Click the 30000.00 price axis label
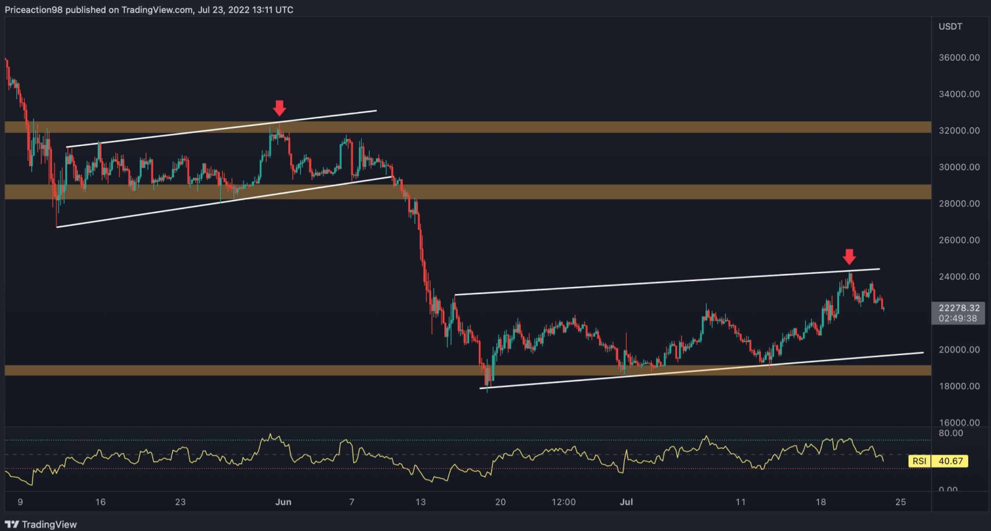The width and height of the screenshot is (991, 531). coord(959,167)
